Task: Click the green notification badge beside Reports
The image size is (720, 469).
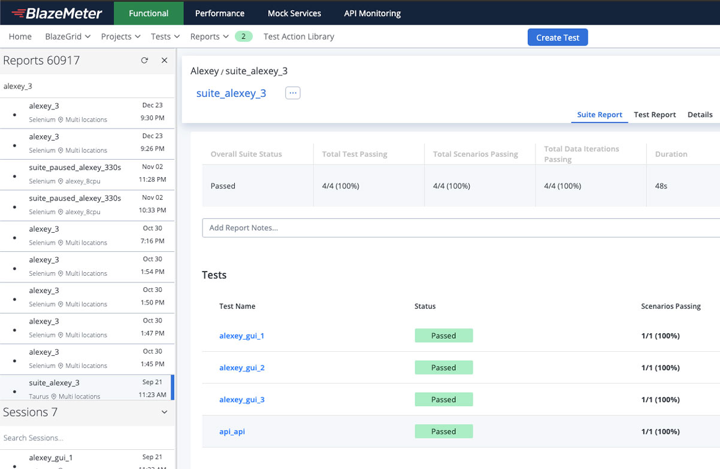Action: 243,36
